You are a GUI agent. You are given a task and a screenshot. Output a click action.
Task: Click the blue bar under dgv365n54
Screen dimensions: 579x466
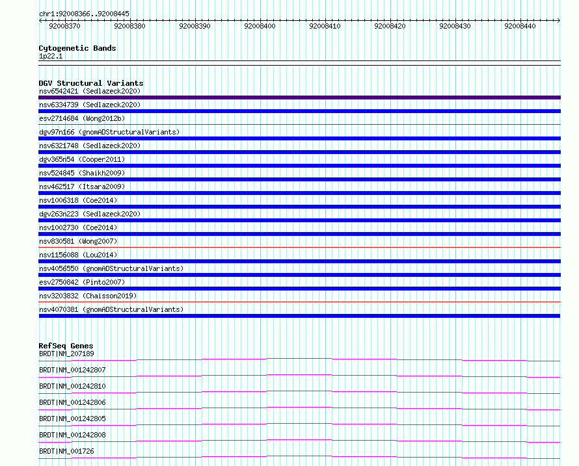299,166
